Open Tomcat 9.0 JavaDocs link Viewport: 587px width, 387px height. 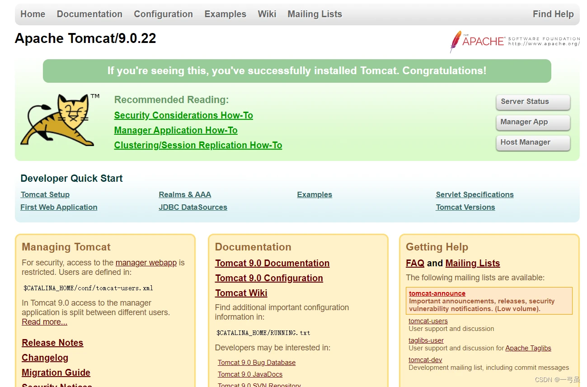coord(250,374)
